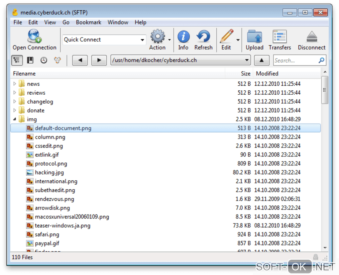The width and height of the screenshot is (339, 275).
Task: Open the Action dropdown arrow
Action: coord(169,40)
